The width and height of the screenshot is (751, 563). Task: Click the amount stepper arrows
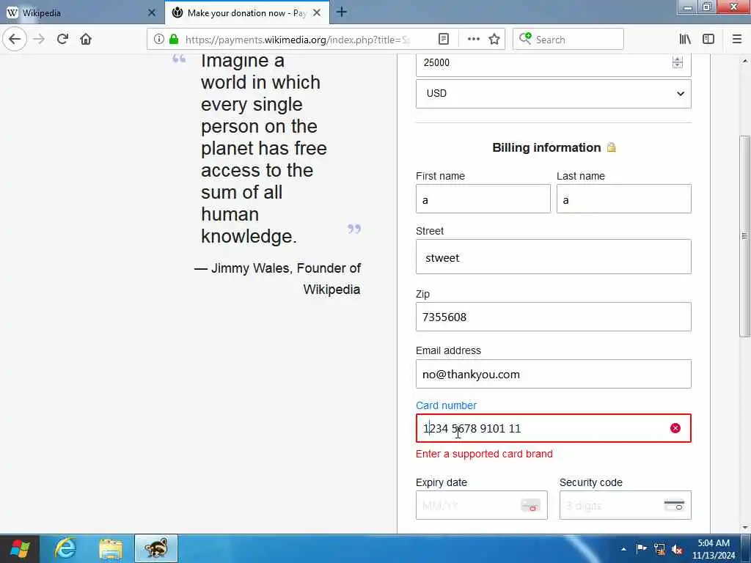[677, 62]
